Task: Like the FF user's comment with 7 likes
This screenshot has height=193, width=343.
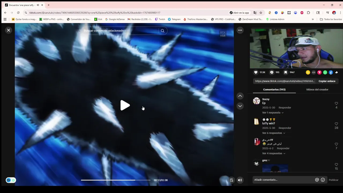Action: point(336,144)
